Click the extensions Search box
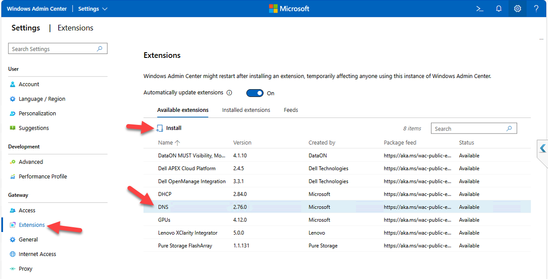This screenshot has height=279, width=548. 474,128
